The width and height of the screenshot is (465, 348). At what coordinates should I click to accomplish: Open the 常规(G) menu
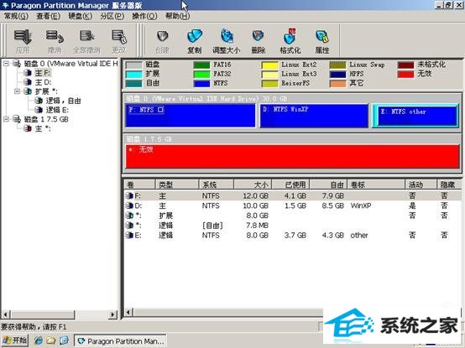16,16
